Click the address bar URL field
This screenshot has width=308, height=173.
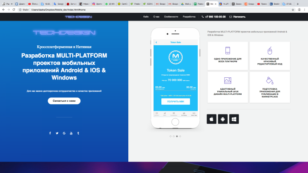pyautogui.click(x=153, y=9)
